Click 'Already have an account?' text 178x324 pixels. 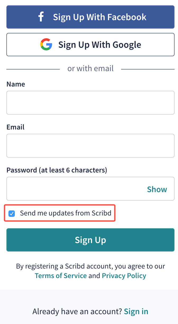tap(77, 311)
